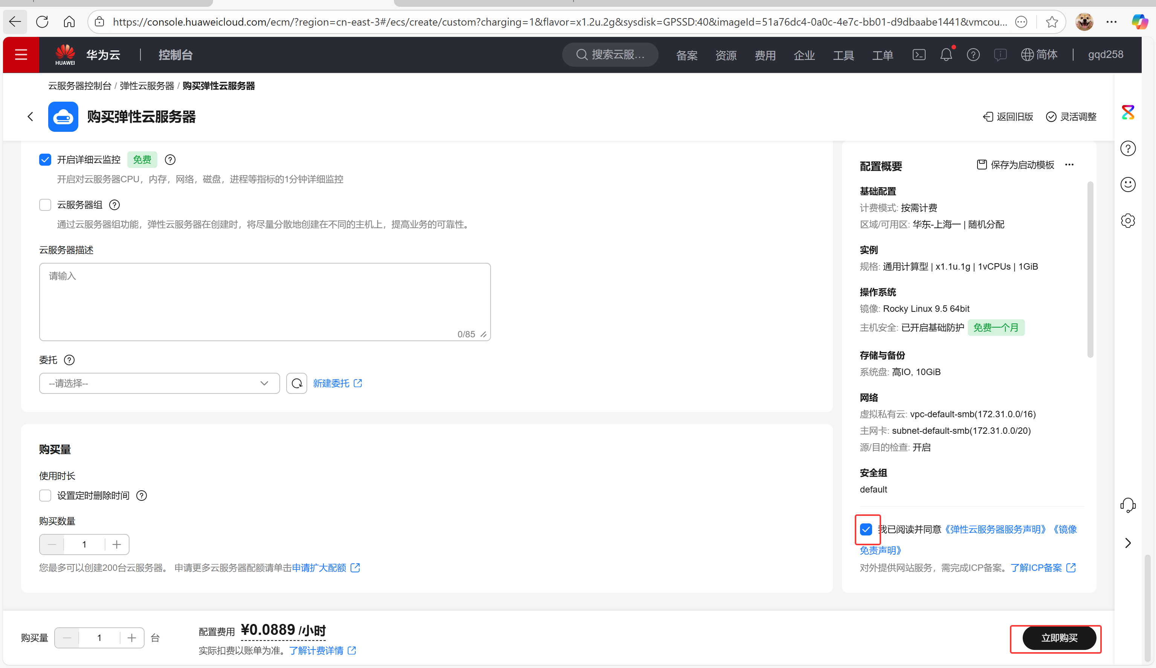The height and width of the screenshot is (668, 1156).
Task: Open help circle icon in right sidebar
Action: click(x=1128, y=148)
